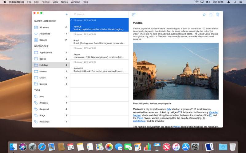The height and width of the screenshot is (153, 246).
Task: Open the Recent smart notebook
Action: pyautogui.click(x=51, y=40)
